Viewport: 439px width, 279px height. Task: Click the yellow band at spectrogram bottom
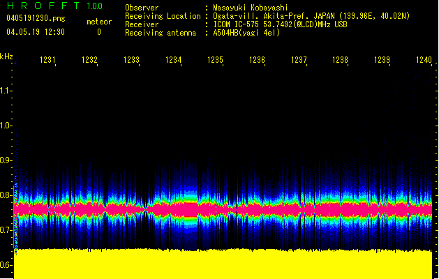coord(223,264)
